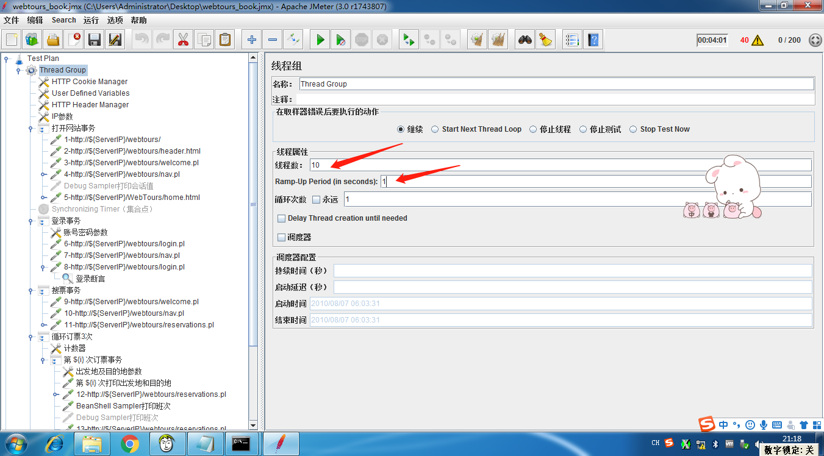The width and height of the screenshot is (824, 456).
Task: Enable the 调度器 checkbox
Action: (x=281, y=237)
